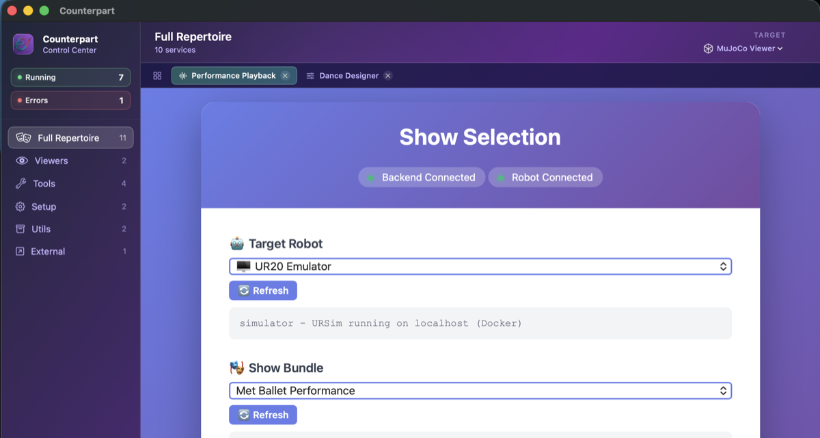Open the Show Bundle dropdown
The height and width of the screenshot is (438, 820).
(x=480, y=390)
